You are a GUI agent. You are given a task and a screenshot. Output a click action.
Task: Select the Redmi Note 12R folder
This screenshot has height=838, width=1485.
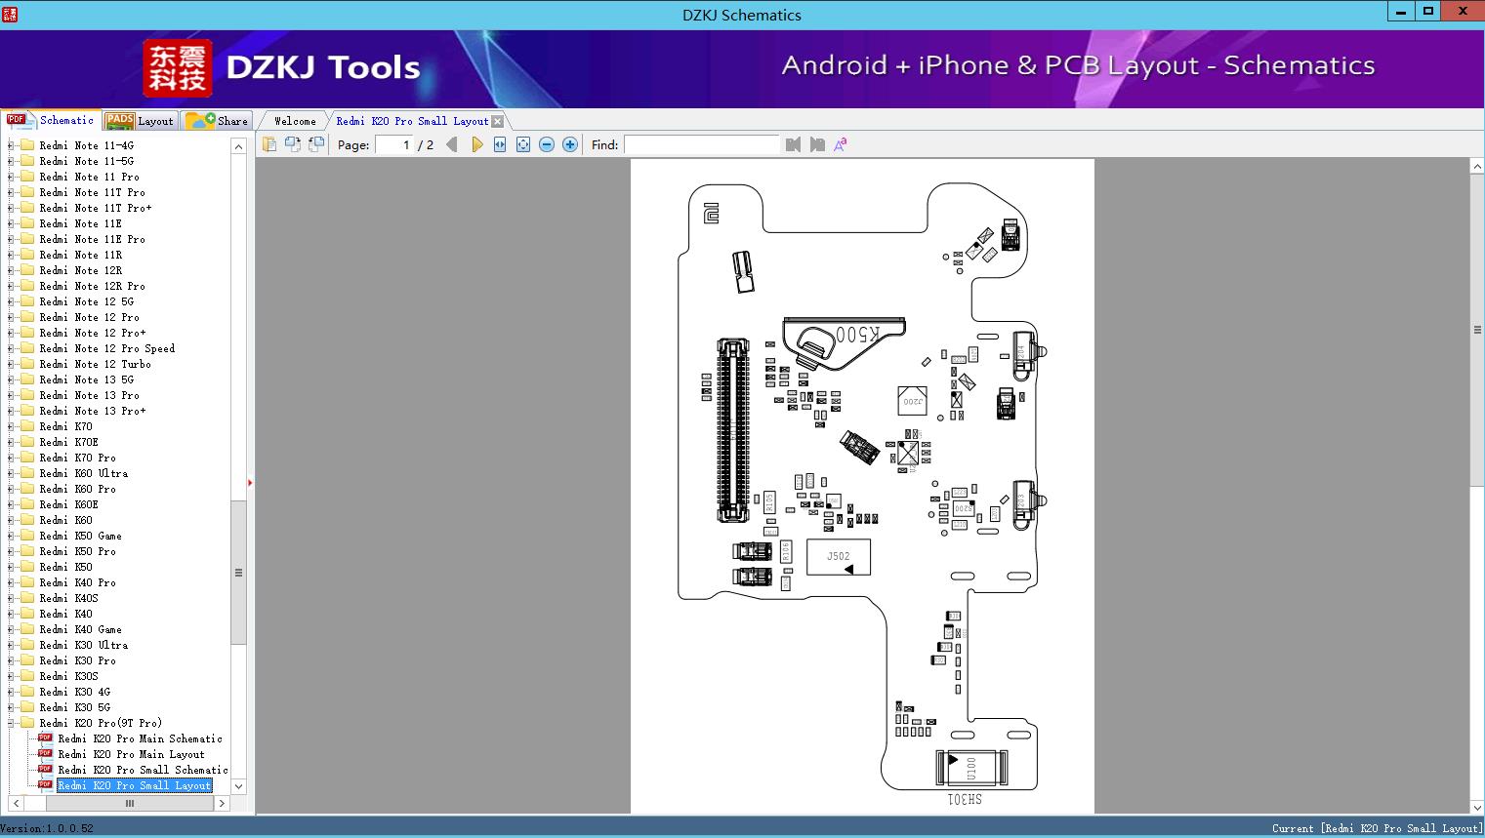coord(80,270)
